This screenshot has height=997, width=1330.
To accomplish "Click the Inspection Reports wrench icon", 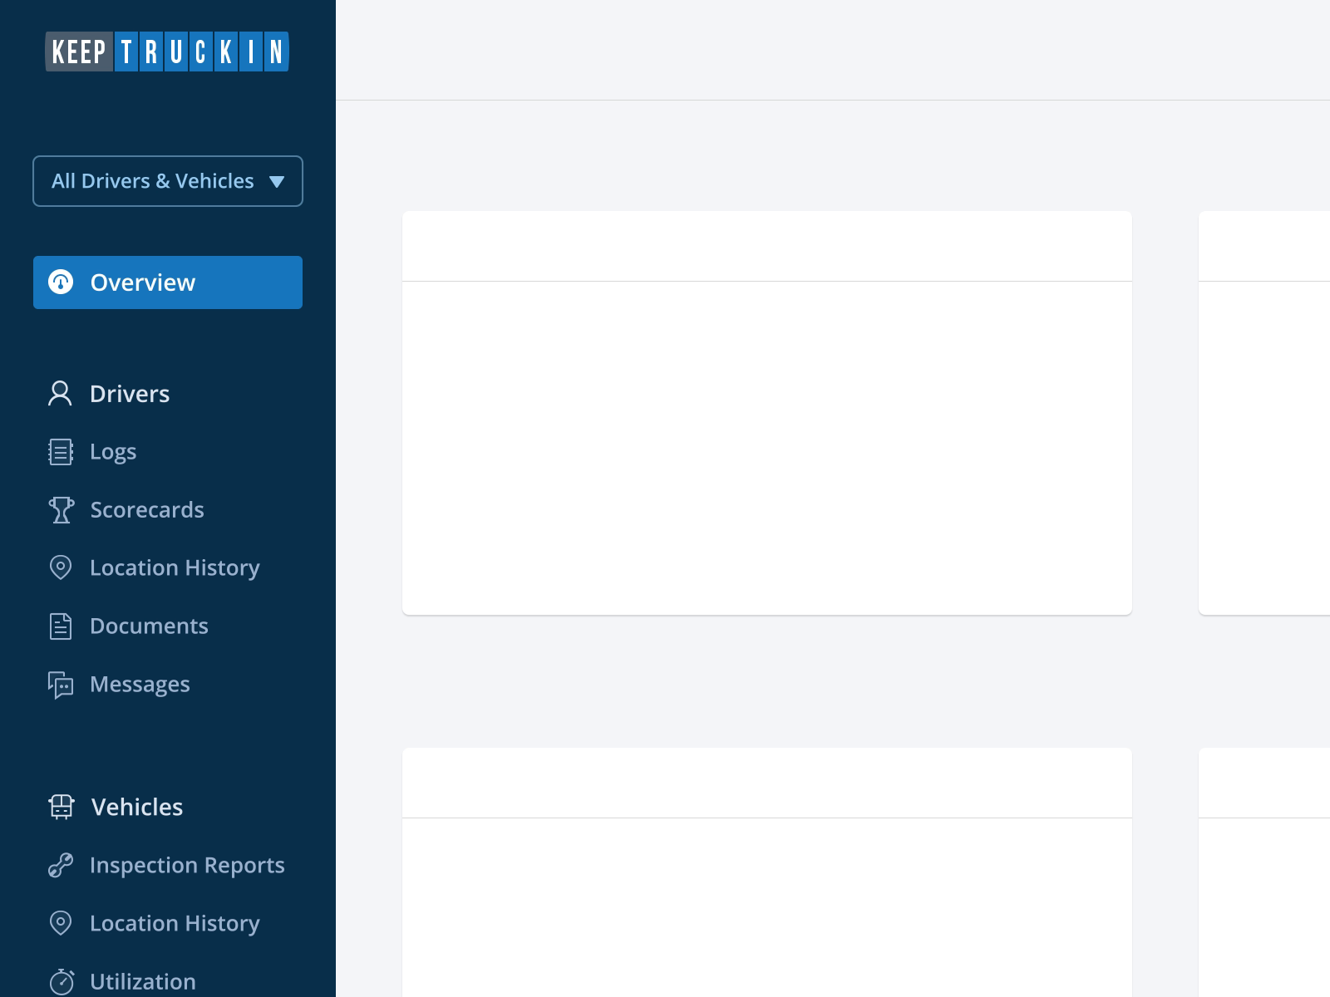I will [x=61, y=866].
